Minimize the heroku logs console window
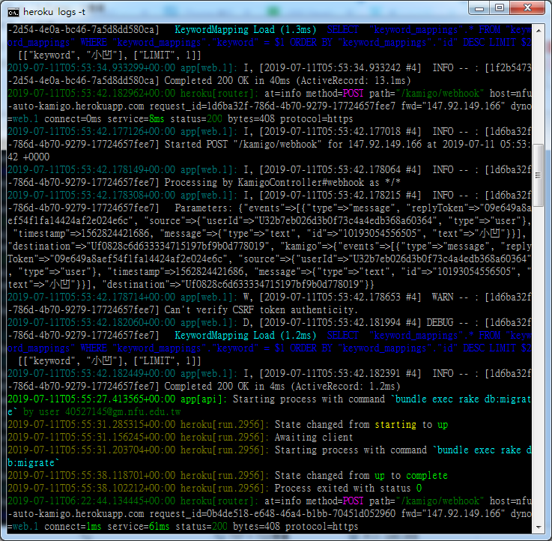 tap(479, 8)
